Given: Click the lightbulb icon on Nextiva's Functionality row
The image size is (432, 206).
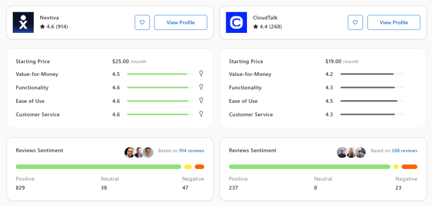Looking at the screenshot, I should click(201, 87).
